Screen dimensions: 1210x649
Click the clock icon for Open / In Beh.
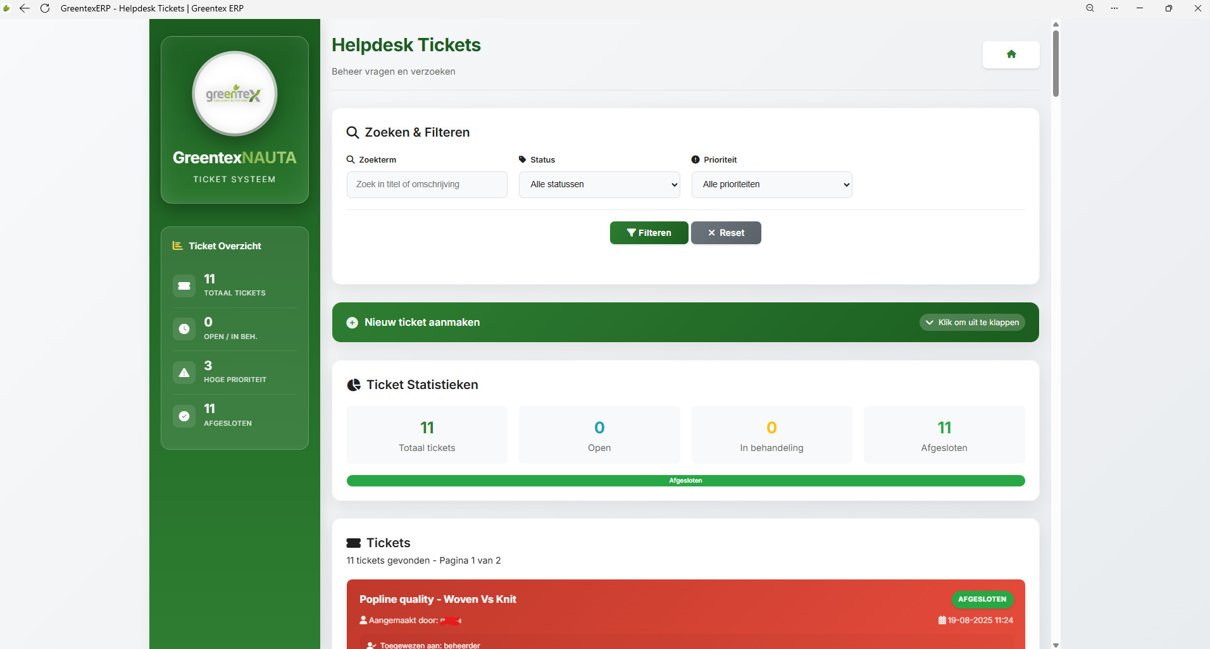click(x=184, y=329)
